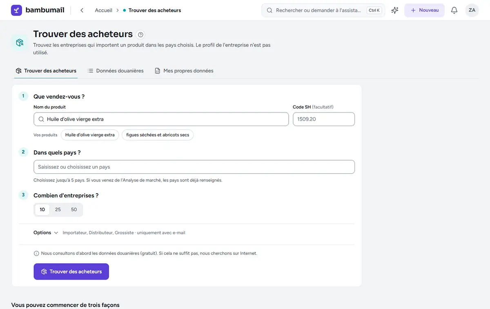The height and width of the screenshot is (309, 490).
Task: Open the country selection field
Action: pos(194,167)
